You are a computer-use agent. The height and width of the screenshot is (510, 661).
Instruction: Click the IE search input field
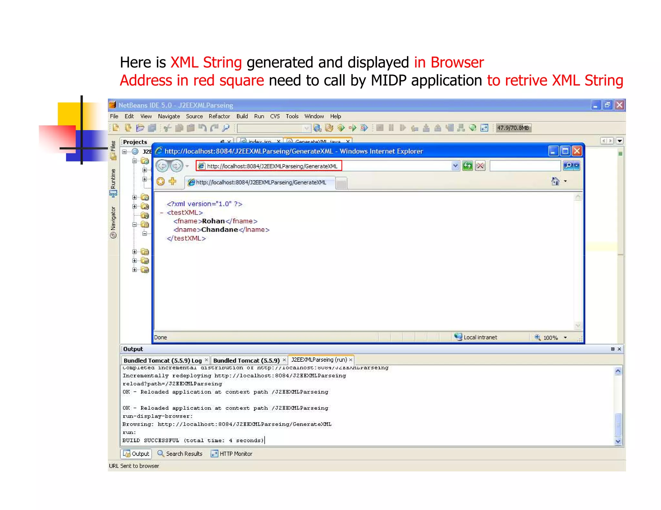(x=525, y=166)
